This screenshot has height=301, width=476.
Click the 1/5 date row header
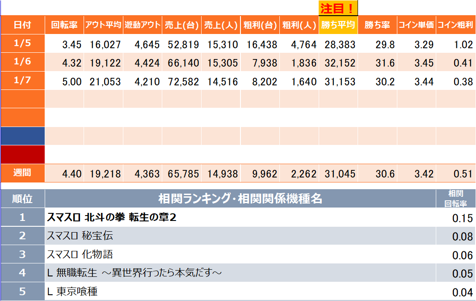tap(22, 44)
